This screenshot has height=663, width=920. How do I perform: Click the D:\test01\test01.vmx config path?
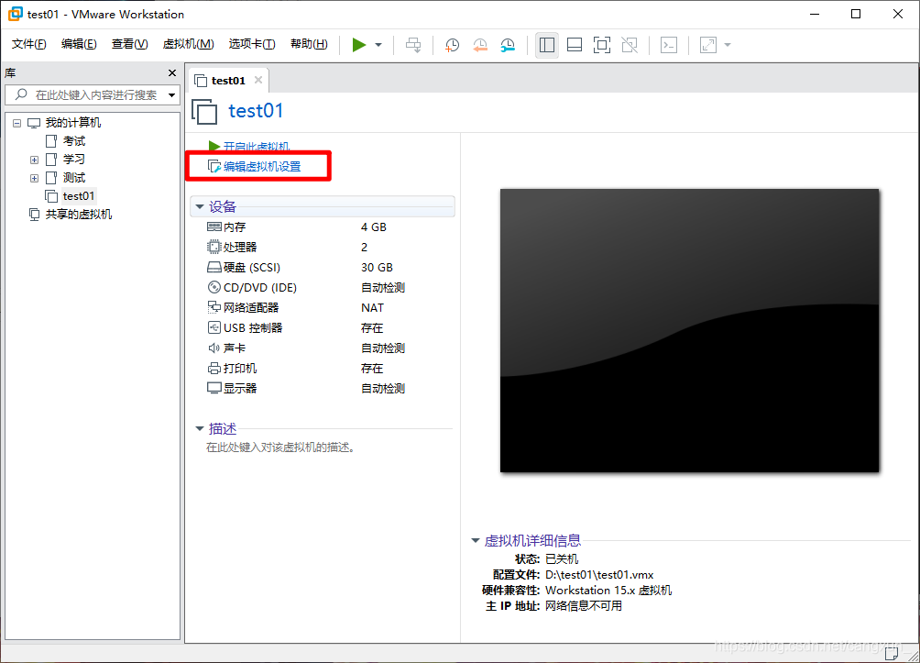599,575
